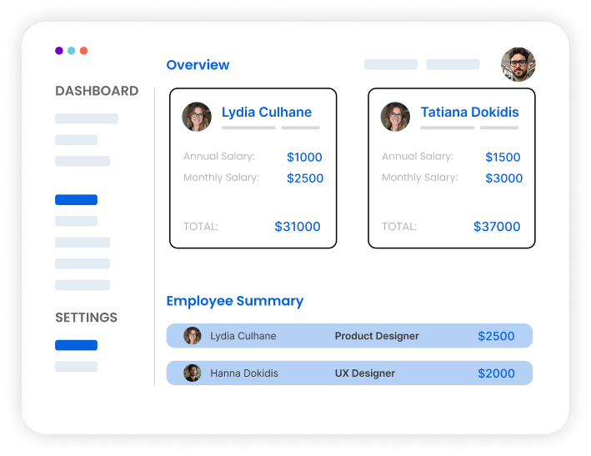
Task: Click the purple window dot
Action: tap(59, 51)
